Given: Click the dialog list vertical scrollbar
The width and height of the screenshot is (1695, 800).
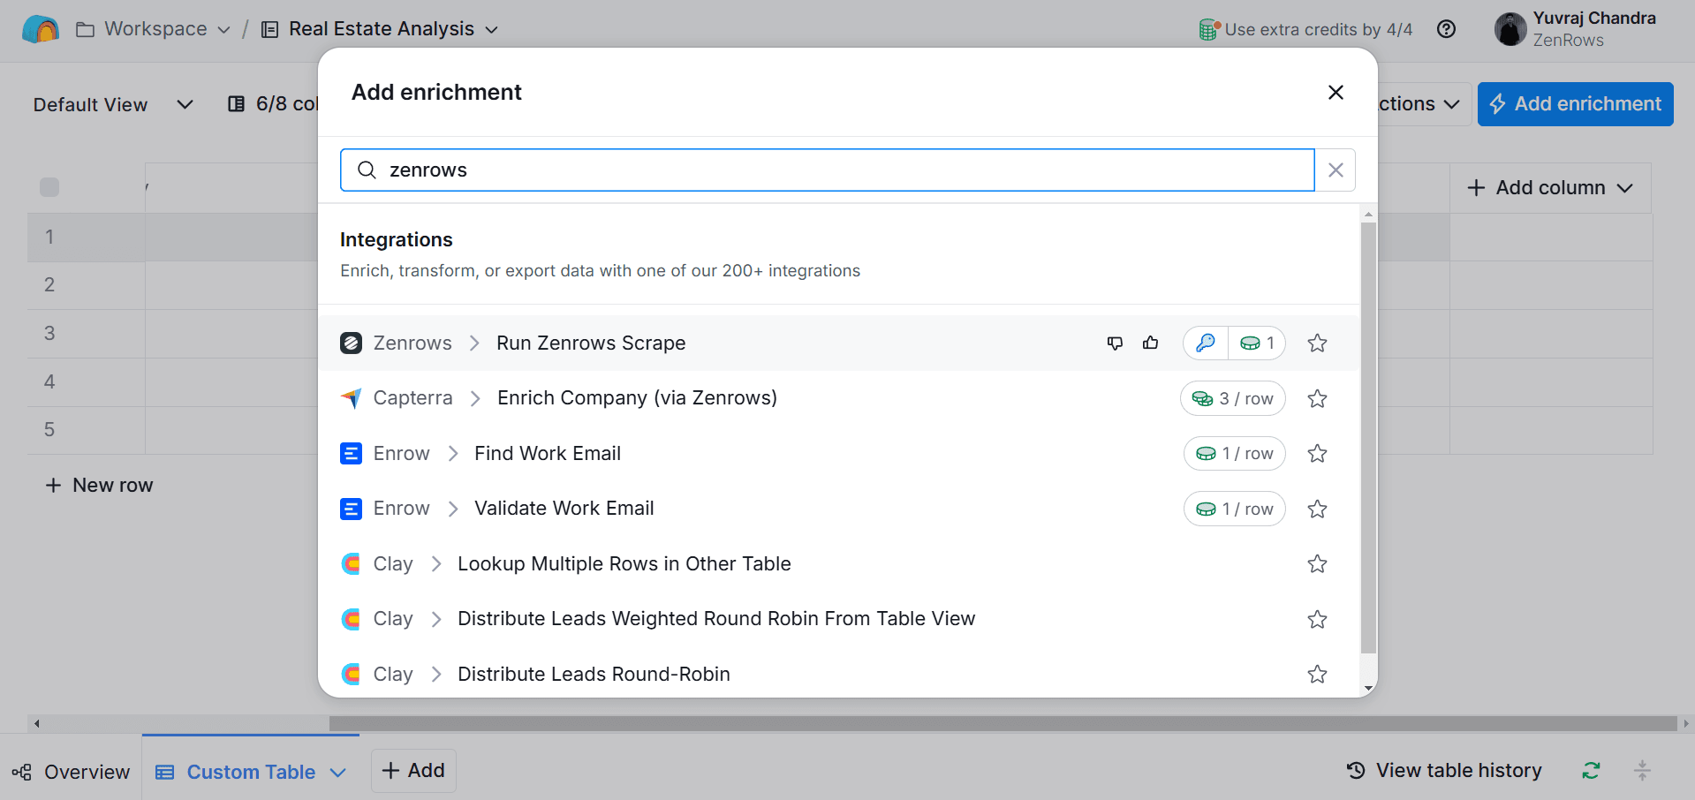Looking at the screenshot, I should (x=1368, y=437).
